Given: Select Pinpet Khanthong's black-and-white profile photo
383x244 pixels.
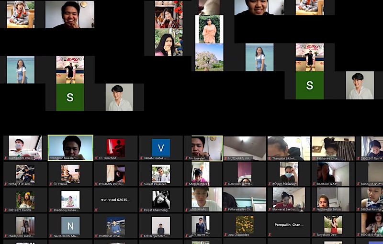Looking at the screenshot, I should point(161,200).
